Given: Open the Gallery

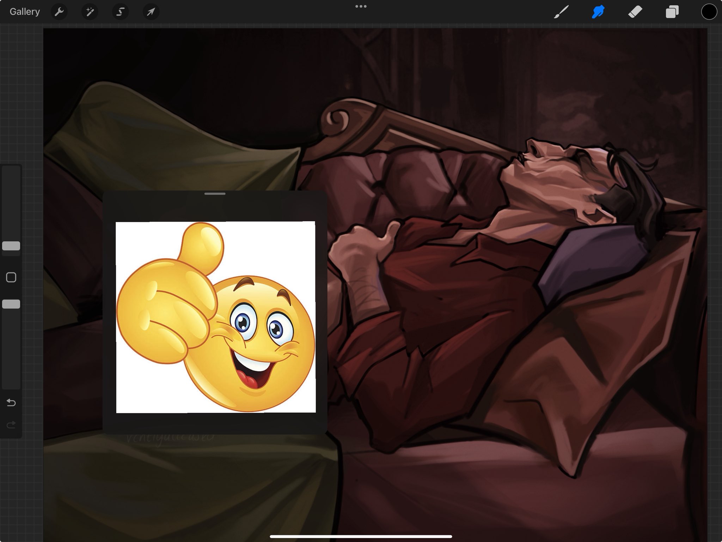Looking at the screenshot, I should [x=25, y=12].
